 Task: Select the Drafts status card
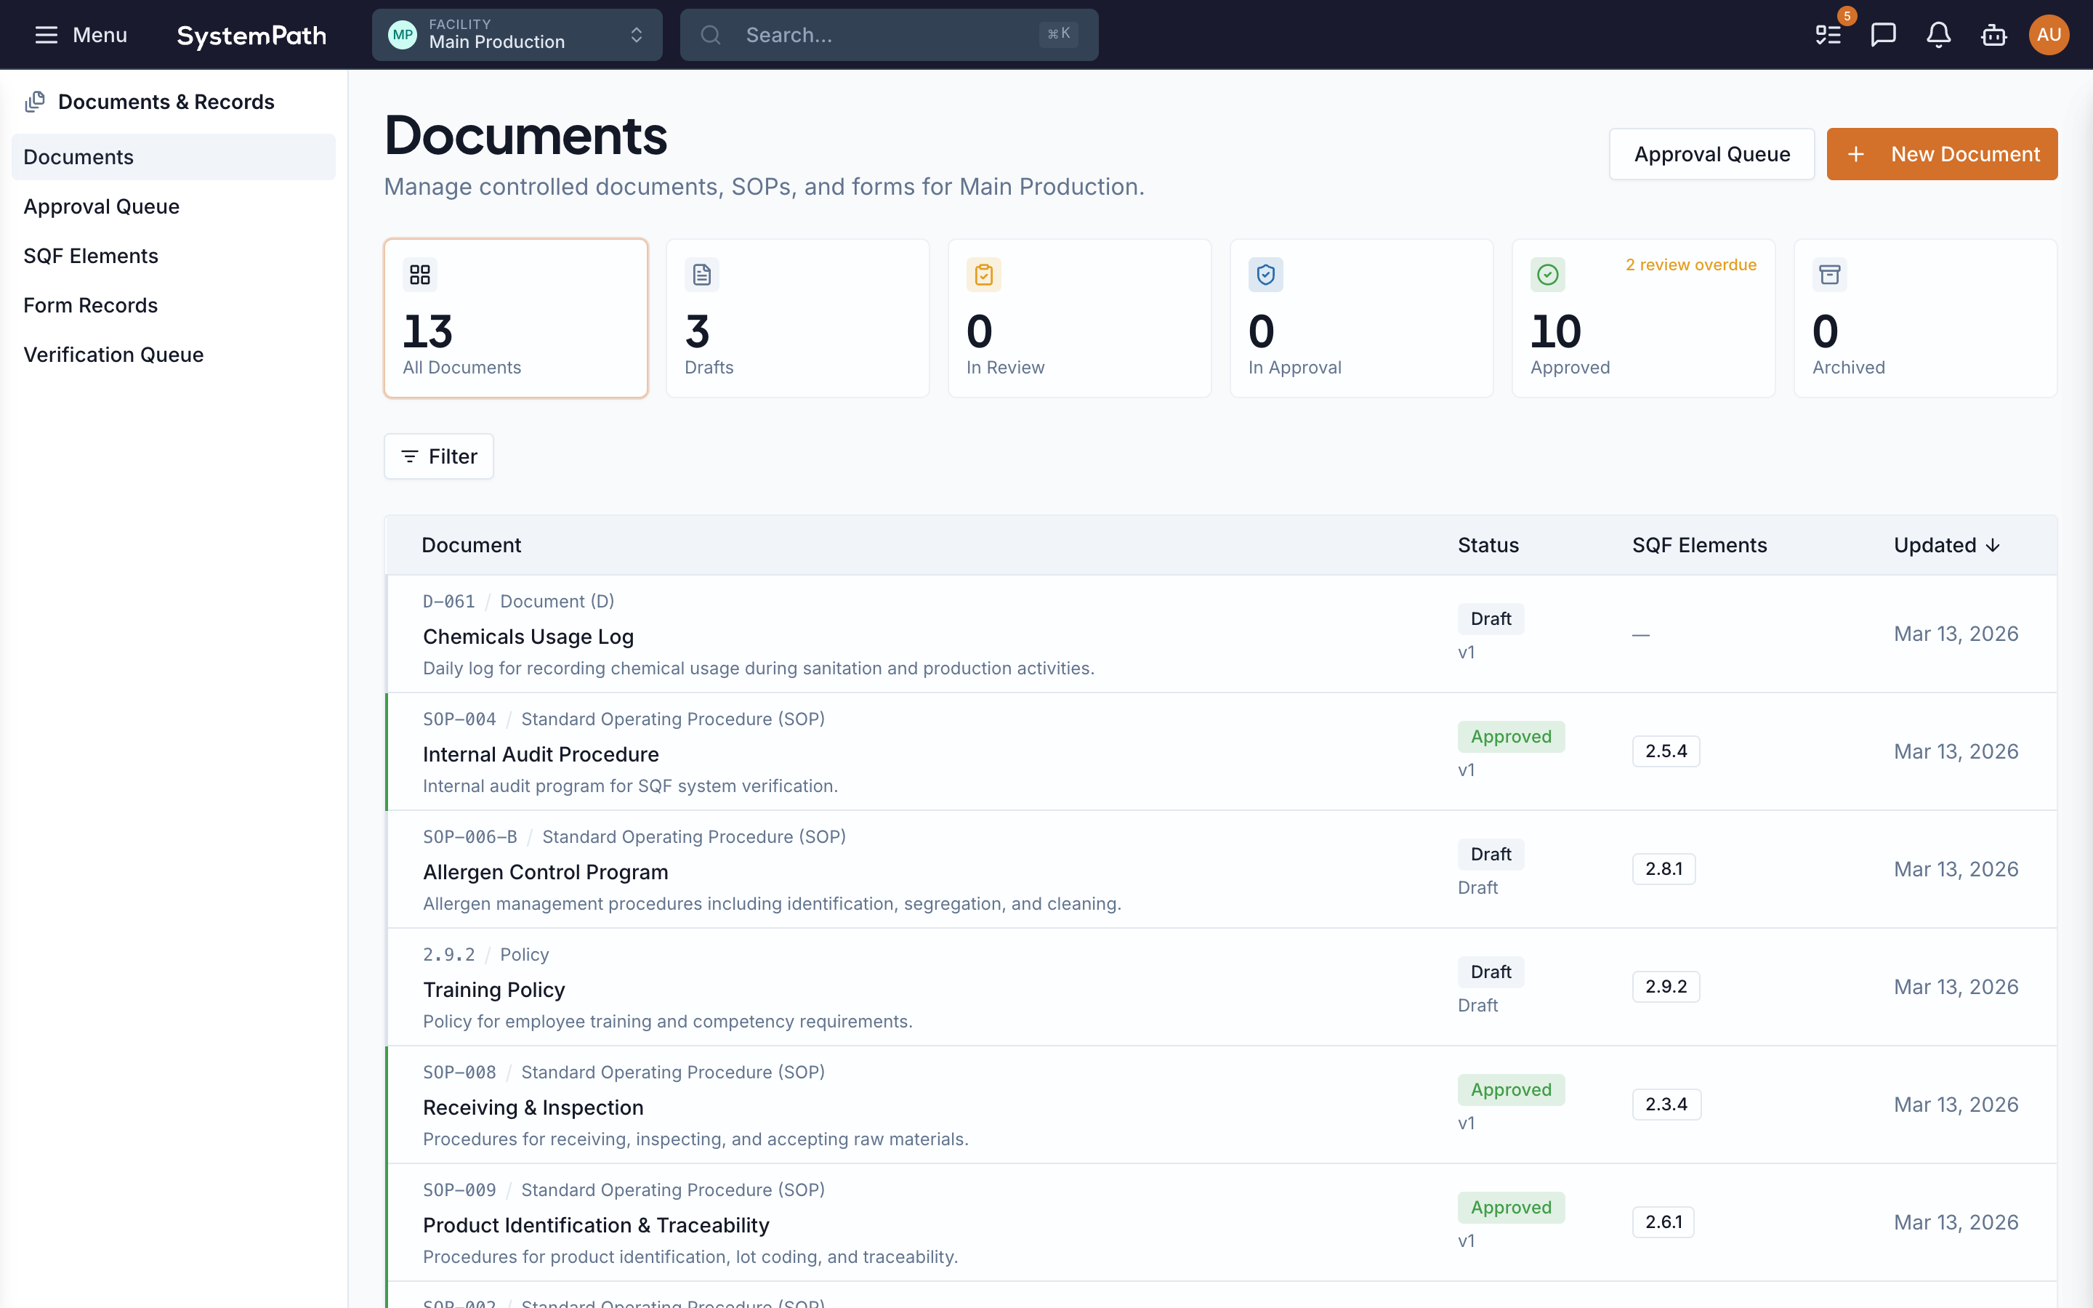797,318
